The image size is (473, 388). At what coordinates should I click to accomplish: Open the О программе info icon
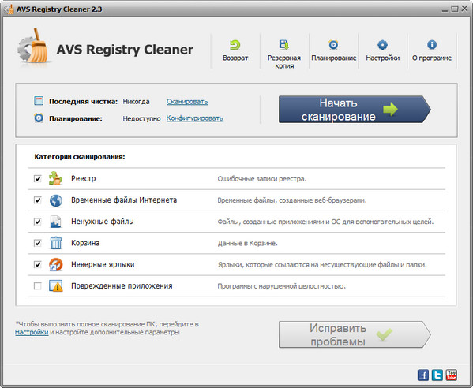tap(432, 45)
